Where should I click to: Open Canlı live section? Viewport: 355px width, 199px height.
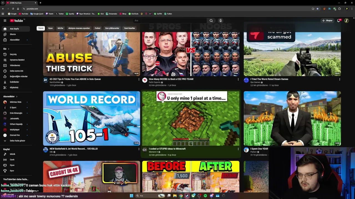(x=16, y=159)
